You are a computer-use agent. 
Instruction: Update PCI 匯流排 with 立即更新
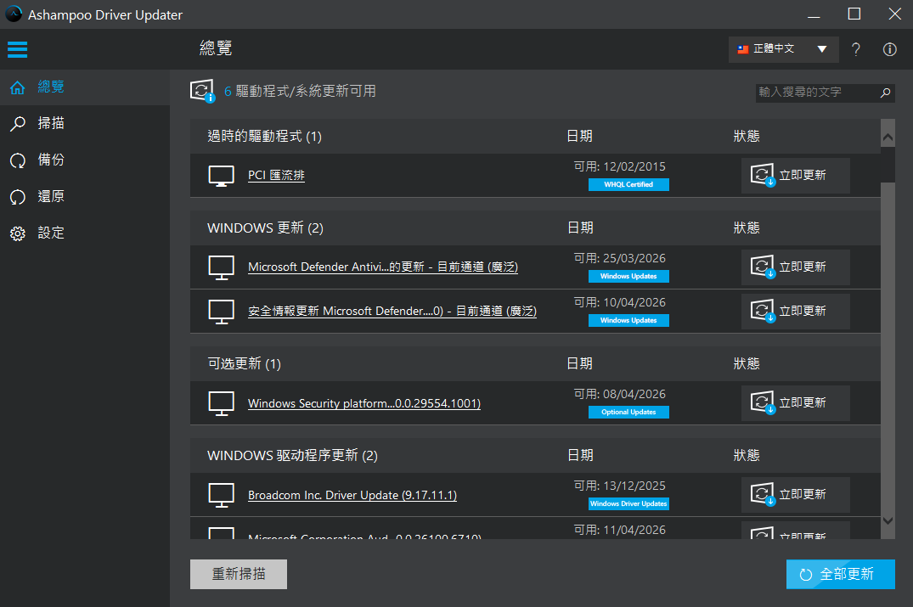click(796, 175)
